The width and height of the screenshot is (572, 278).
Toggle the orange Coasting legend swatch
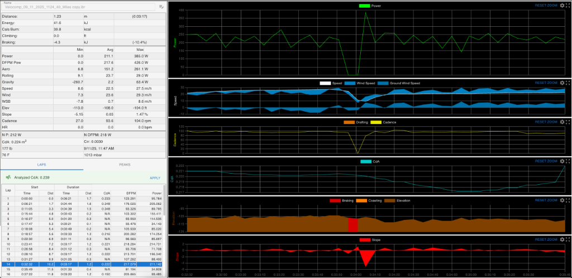coord(361,200)
